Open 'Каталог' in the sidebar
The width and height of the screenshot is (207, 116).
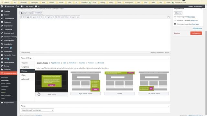pyautogui.click(x=6, y=15)
